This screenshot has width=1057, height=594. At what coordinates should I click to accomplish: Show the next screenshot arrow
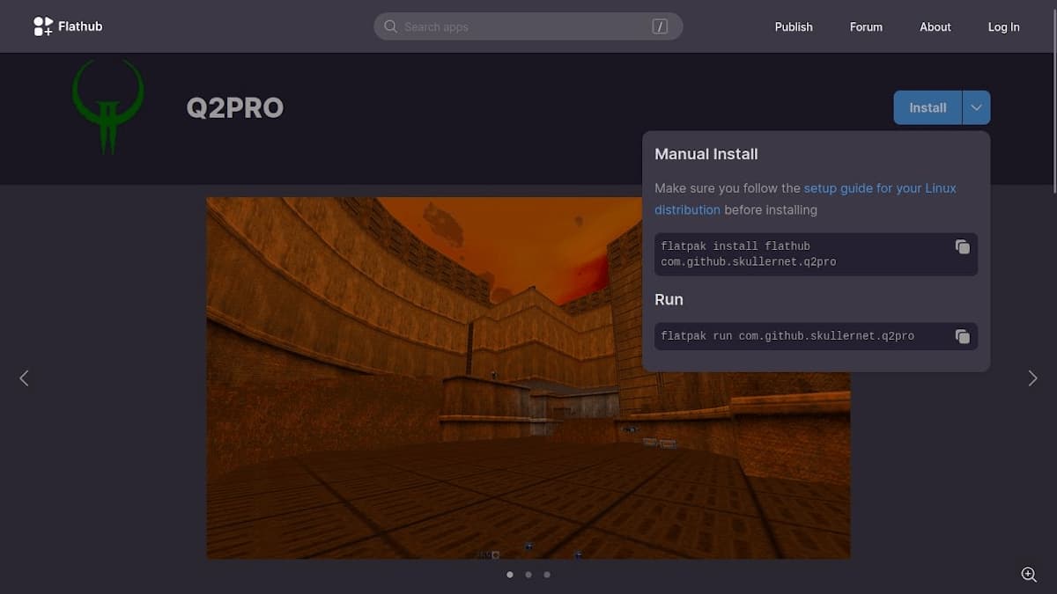coord(1032,378)
